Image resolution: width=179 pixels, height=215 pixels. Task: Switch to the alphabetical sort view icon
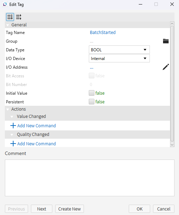pyautogui.click(x=18, y=17)
